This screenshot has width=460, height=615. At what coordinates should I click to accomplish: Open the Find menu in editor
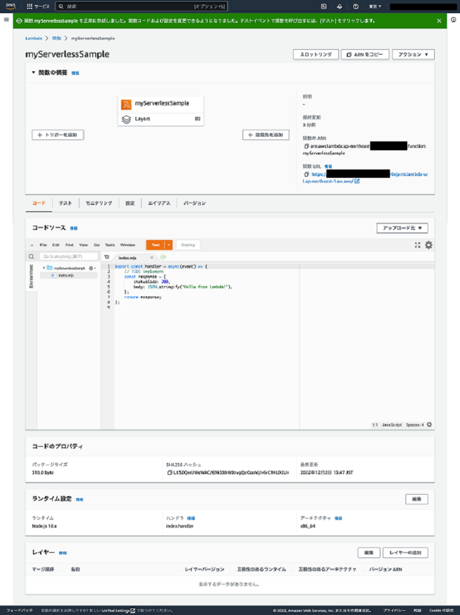[69, 245]
